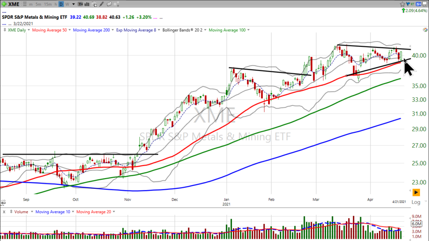Open the chart template icon
The height and width of the screenshot is (241, 429).
click(95, 4)
